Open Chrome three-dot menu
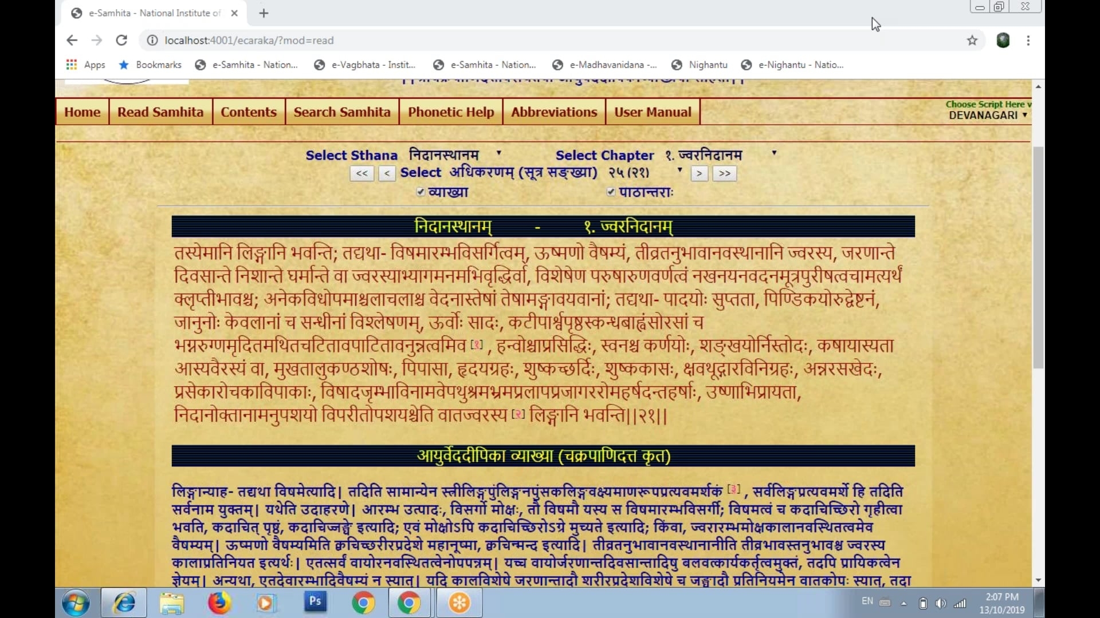The height and width of the screenshot is (618, 1100). (x=1028, y=40)
